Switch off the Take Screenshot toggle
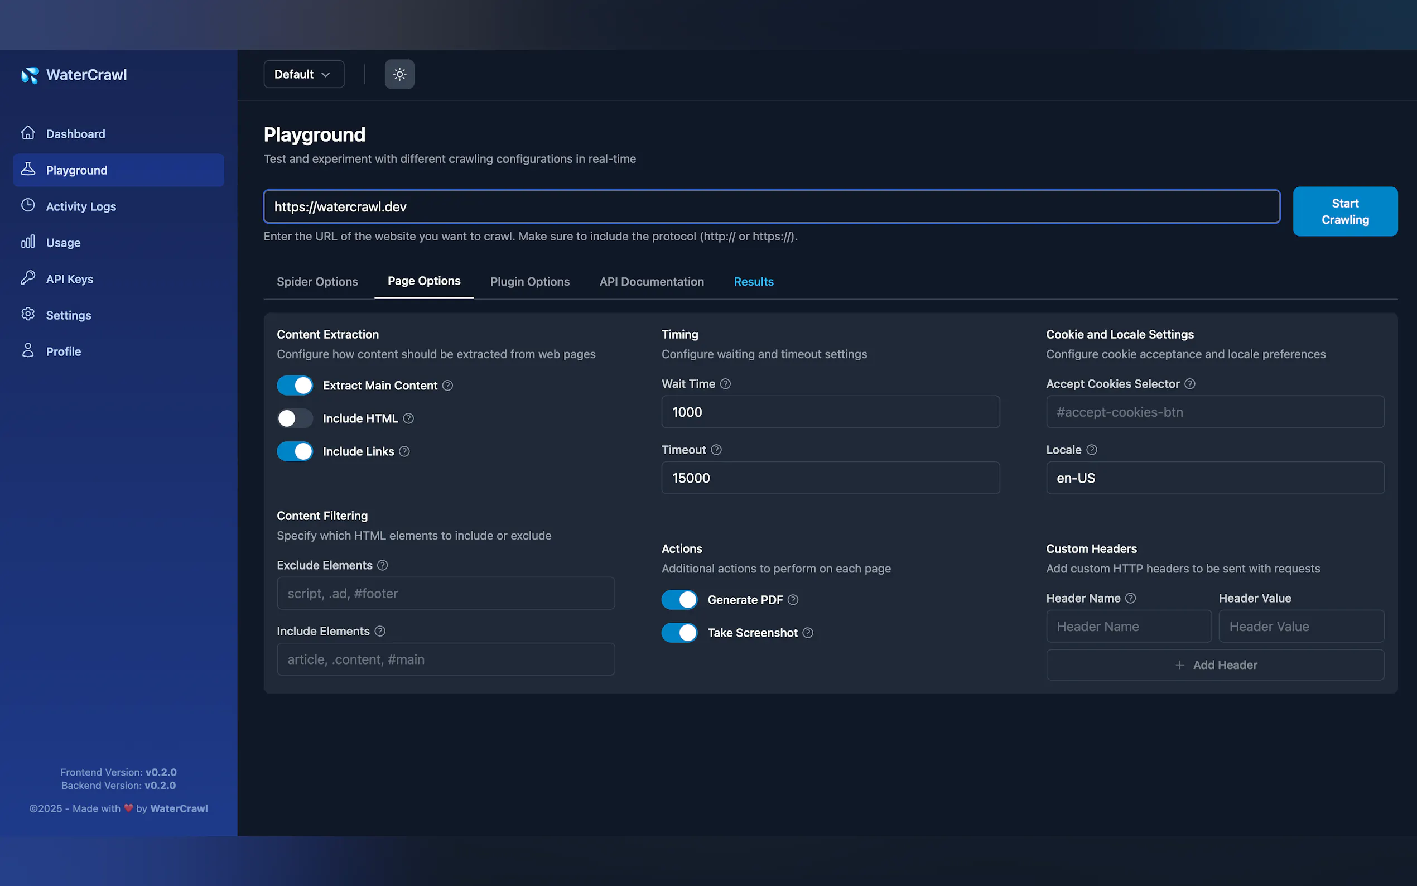Image resolution: width=1417 pixels, height=886 pixels. 679,632
